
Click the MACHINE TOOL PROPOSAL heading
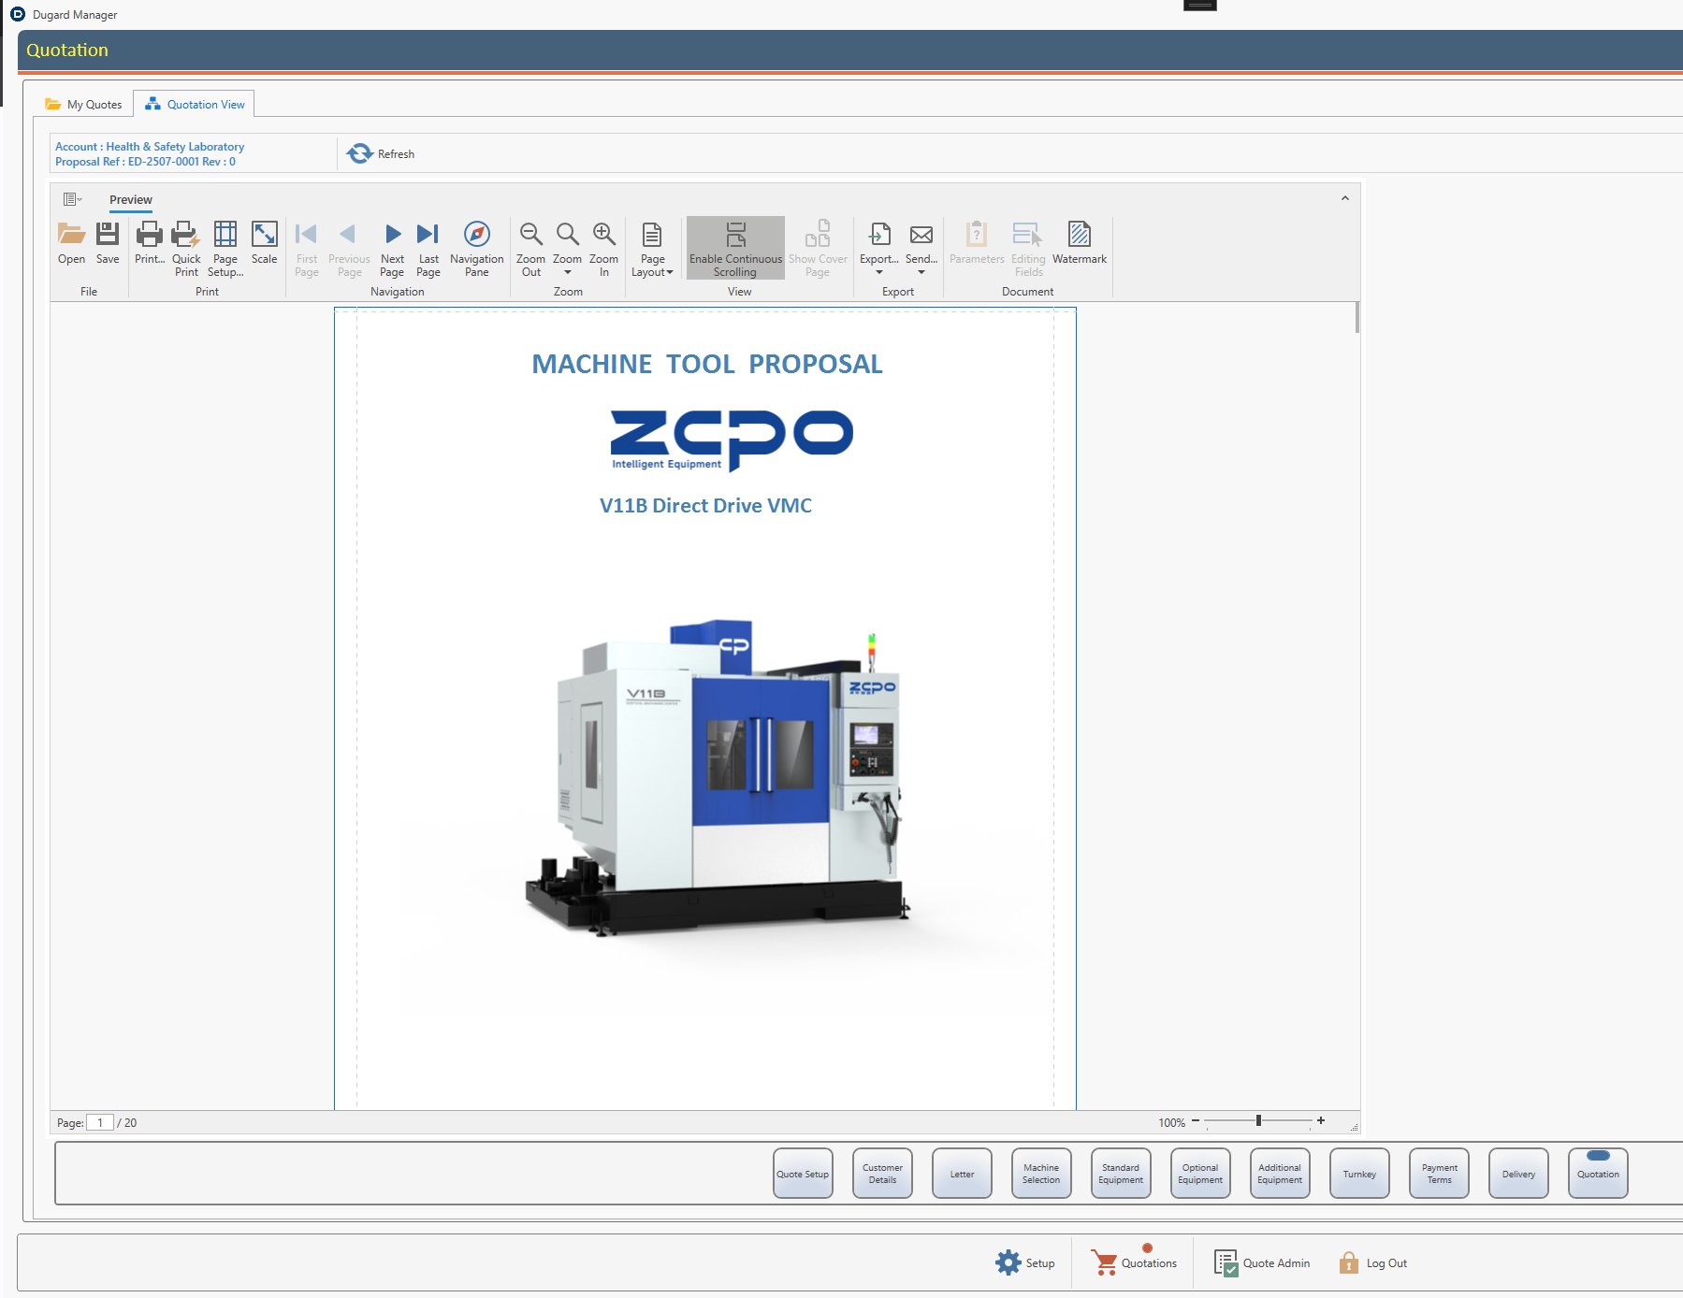tap(707, 364)
